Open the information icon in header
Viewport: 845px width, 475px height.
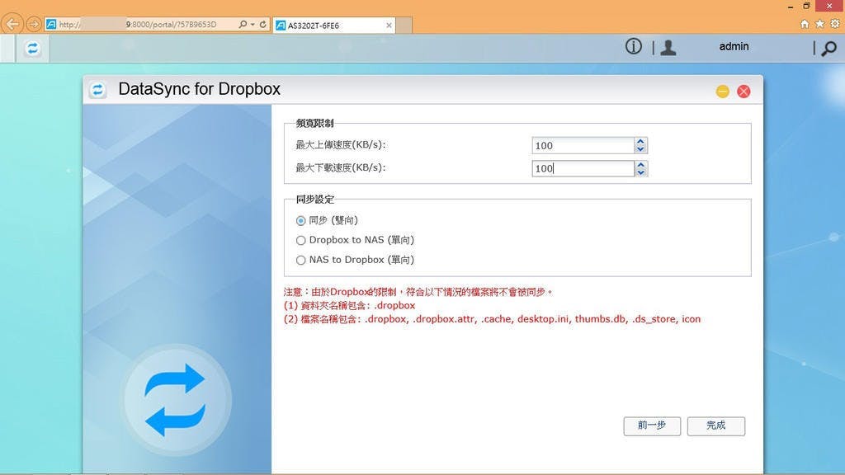click(x=633, y=47)
